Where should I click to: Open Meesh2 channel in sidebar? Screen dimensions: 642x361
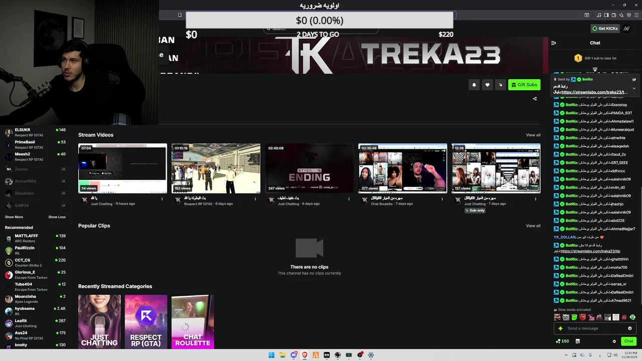(35, 156)
